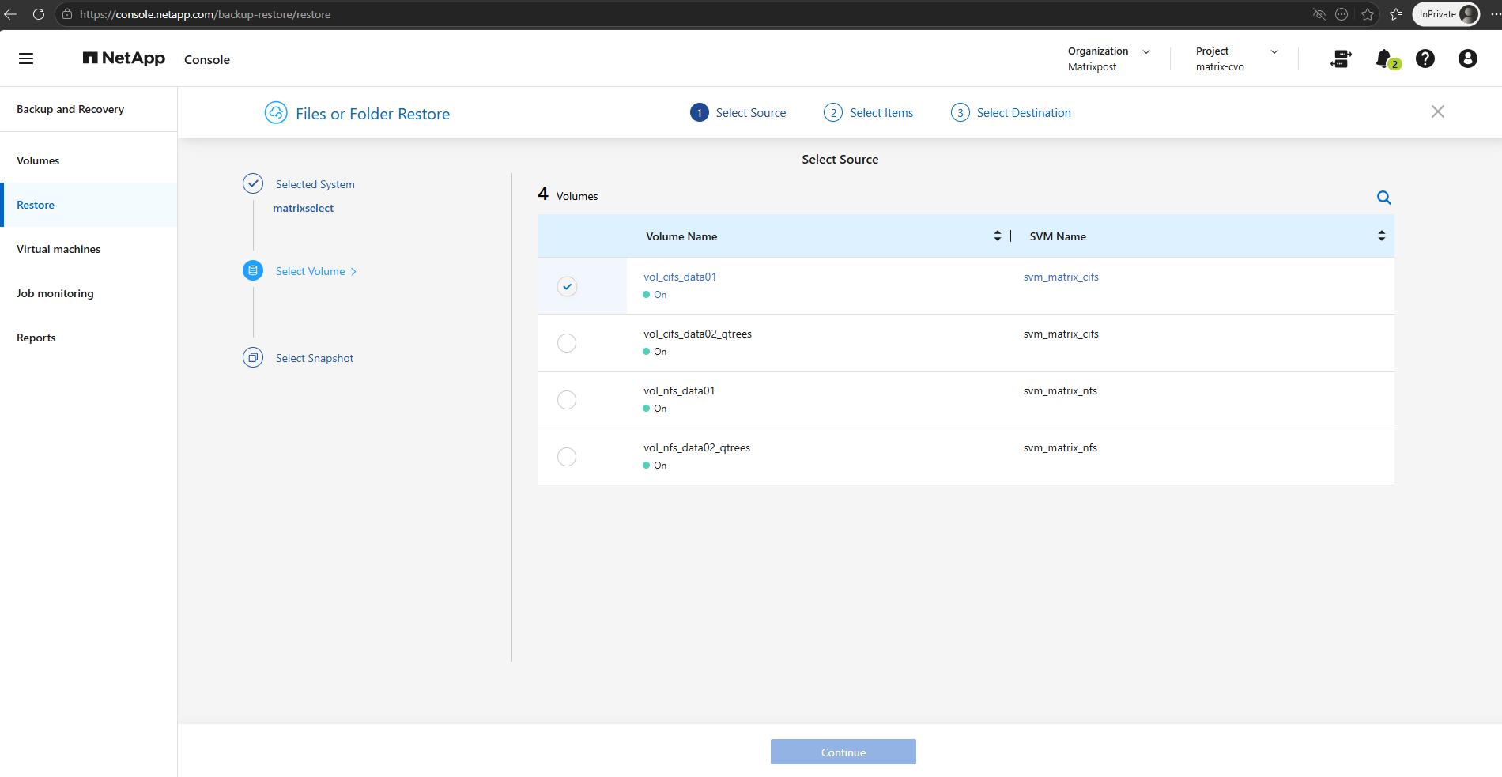Click the Backup and Recovery heading
1502x777 pixels.
(70, 109)
